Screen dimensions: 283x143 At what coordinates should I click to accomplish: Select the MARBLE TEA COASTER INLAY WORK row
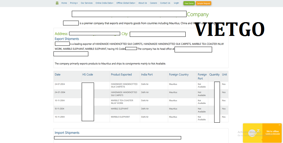(122, 102)
